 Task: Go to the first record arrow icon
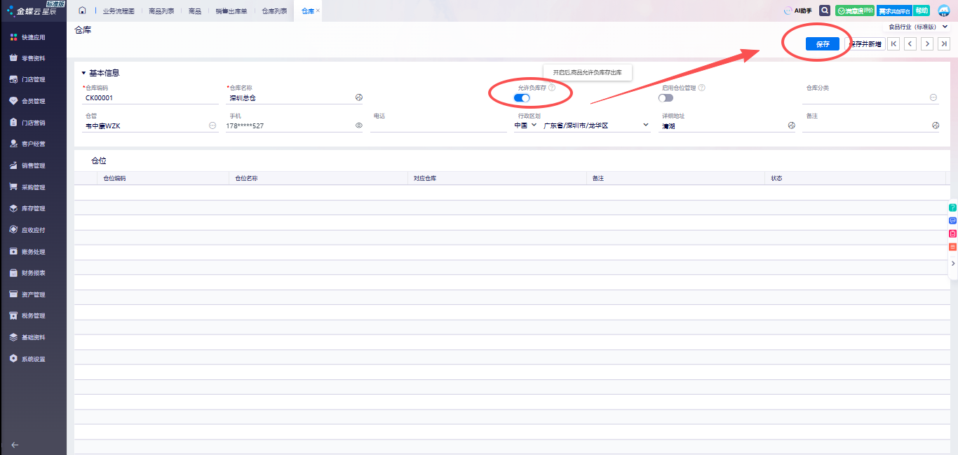tap(893, 43)
